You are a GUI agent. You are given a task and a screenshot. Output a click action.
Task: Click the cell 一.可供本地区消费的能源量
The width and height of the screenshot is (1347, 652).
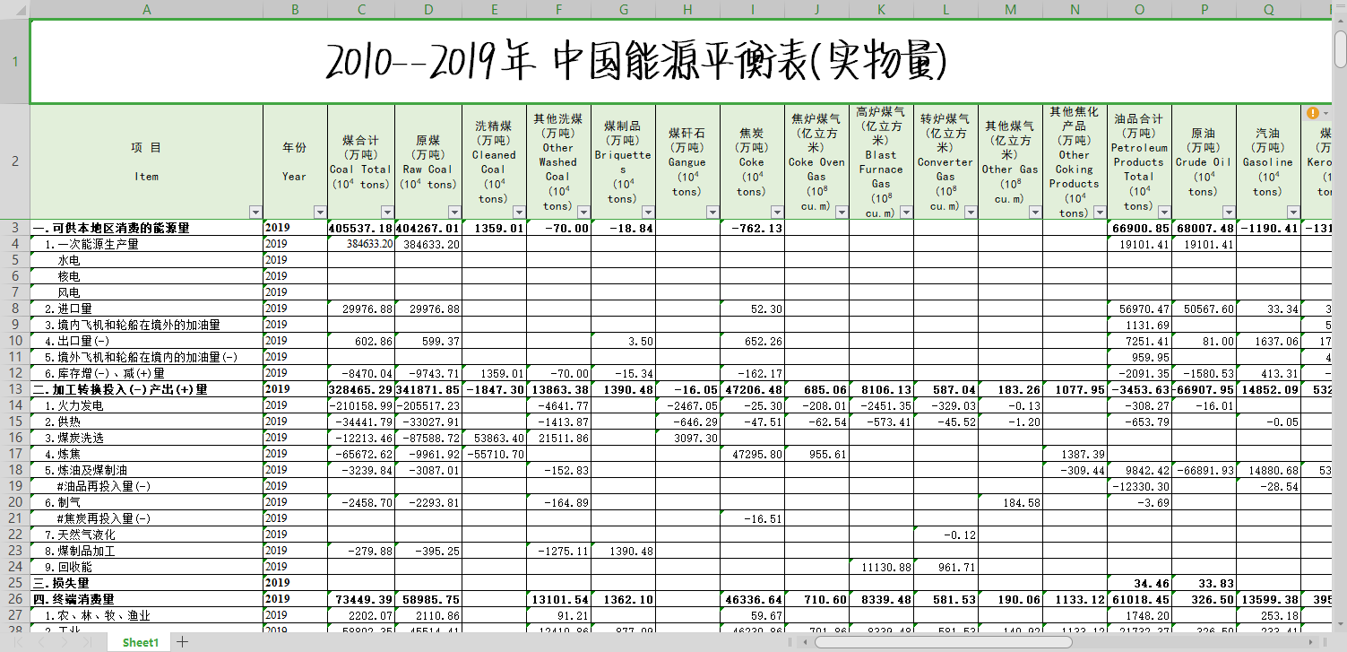(x=146, y=228)
